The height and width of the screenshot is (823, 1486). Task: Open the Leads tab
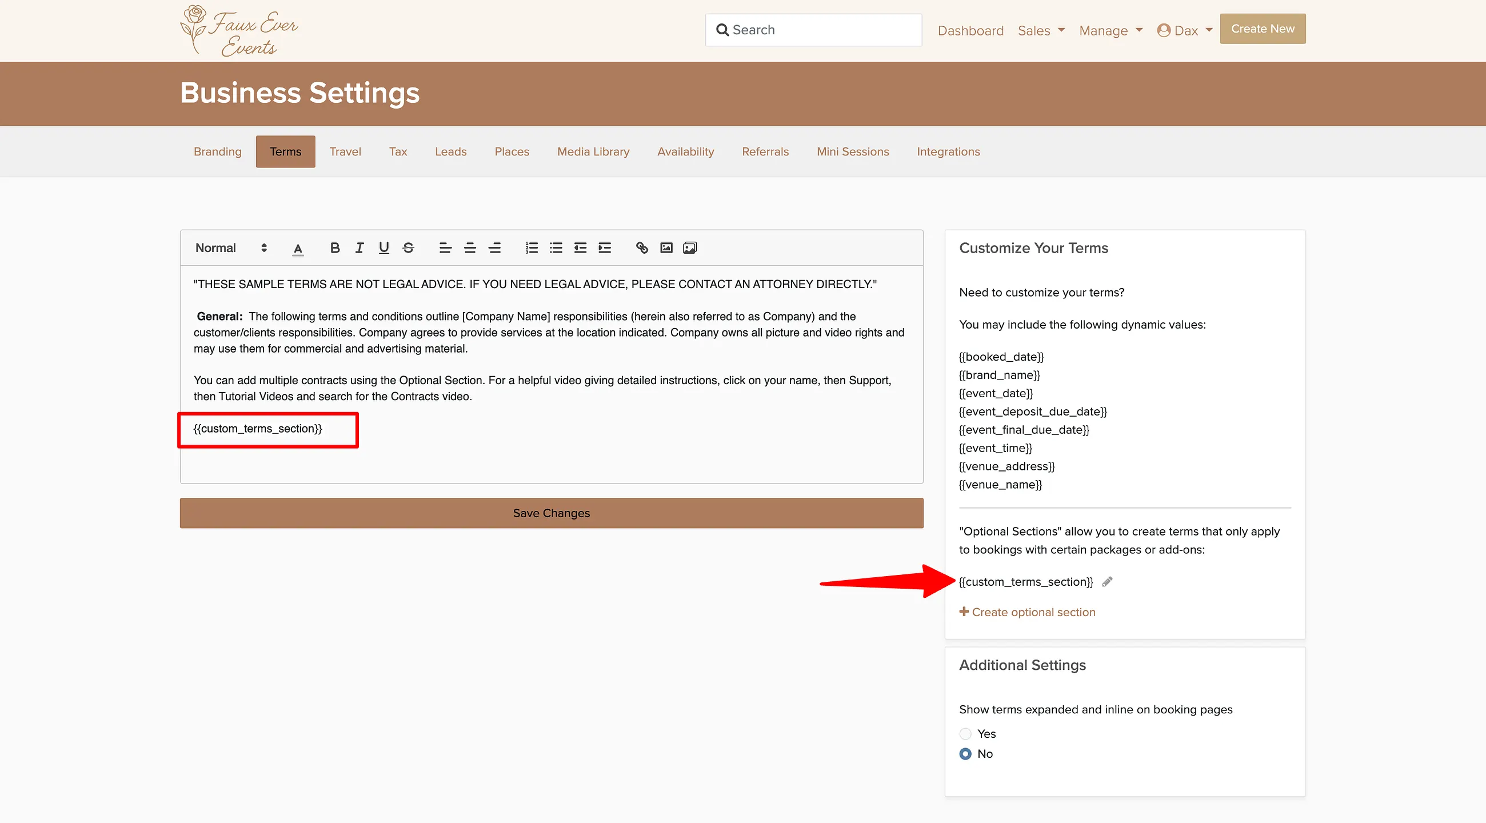(x=450, y=151)
